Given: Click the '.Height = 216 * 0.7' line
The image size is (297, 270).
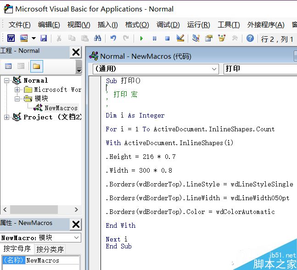Looking at the screenshot, I should 141,157.
